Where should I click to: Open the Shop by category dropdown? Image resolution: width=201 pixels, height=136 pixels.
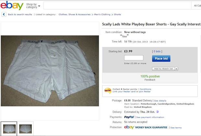point(33,6)
